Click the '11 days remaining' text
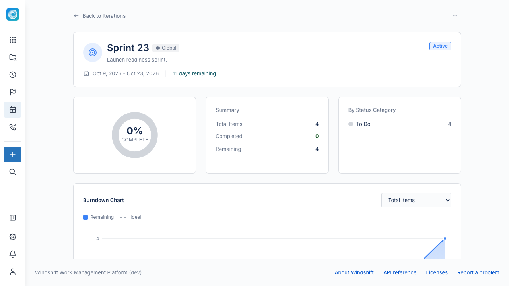The image size is (509, 286). [x=194, y=73]
